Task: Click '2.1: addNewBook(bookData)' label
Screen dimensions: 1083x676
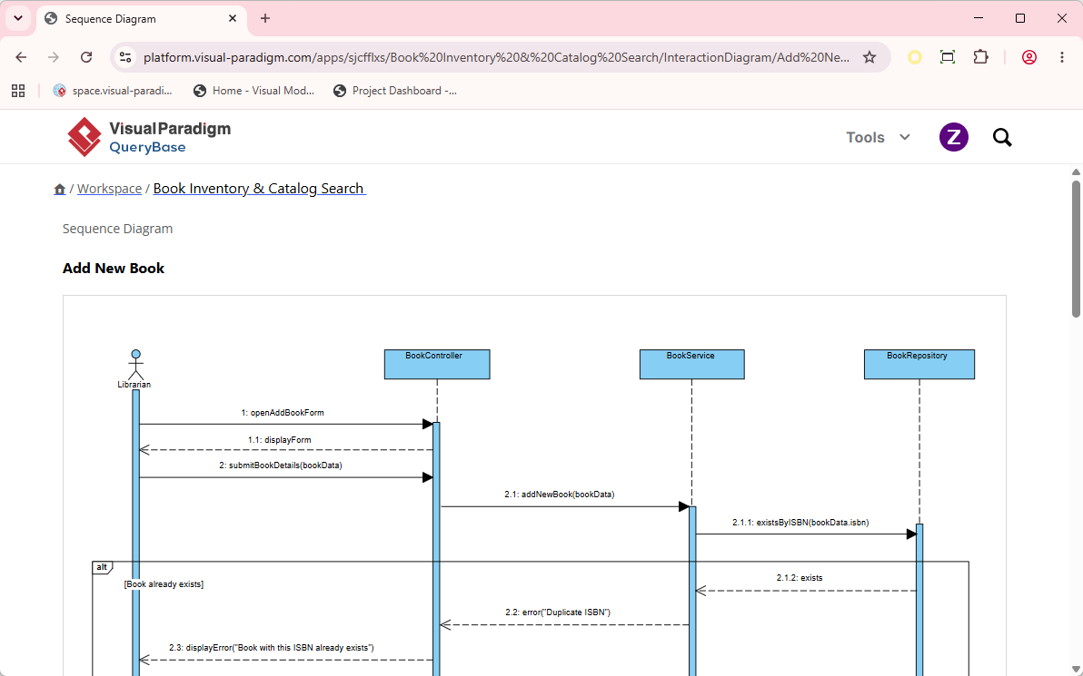Action: click(560, 494)
